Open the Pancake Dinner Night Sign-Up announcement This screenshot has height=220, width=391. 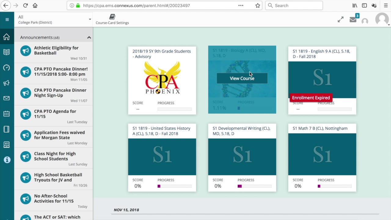(54, 94)
